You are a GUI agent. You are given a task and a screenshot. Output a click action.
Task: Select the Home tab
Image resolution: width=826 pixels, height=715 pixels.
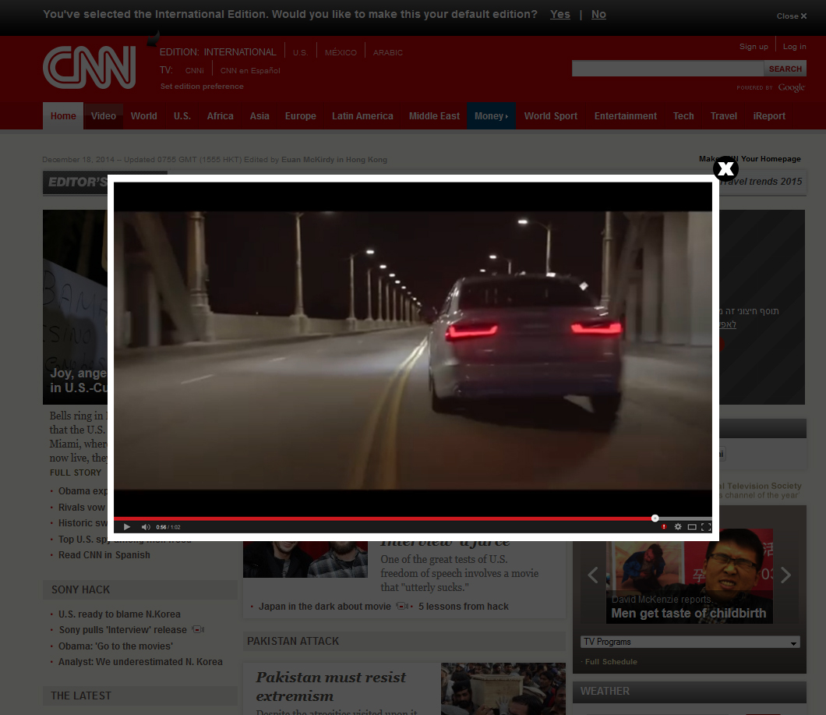[x=63, y=116]
